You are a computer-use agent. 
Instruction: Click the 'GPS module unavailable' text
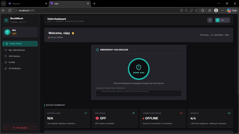(x=105, y=124)
